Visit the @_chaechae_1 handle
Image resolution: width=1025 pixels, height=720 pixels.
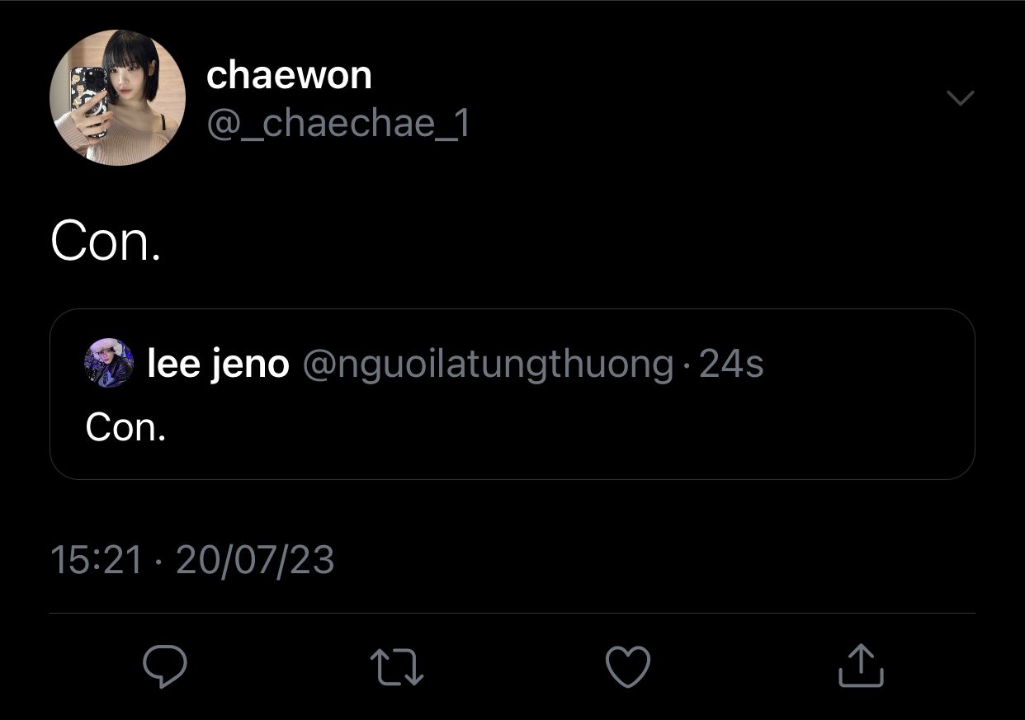tap(338, 124)
